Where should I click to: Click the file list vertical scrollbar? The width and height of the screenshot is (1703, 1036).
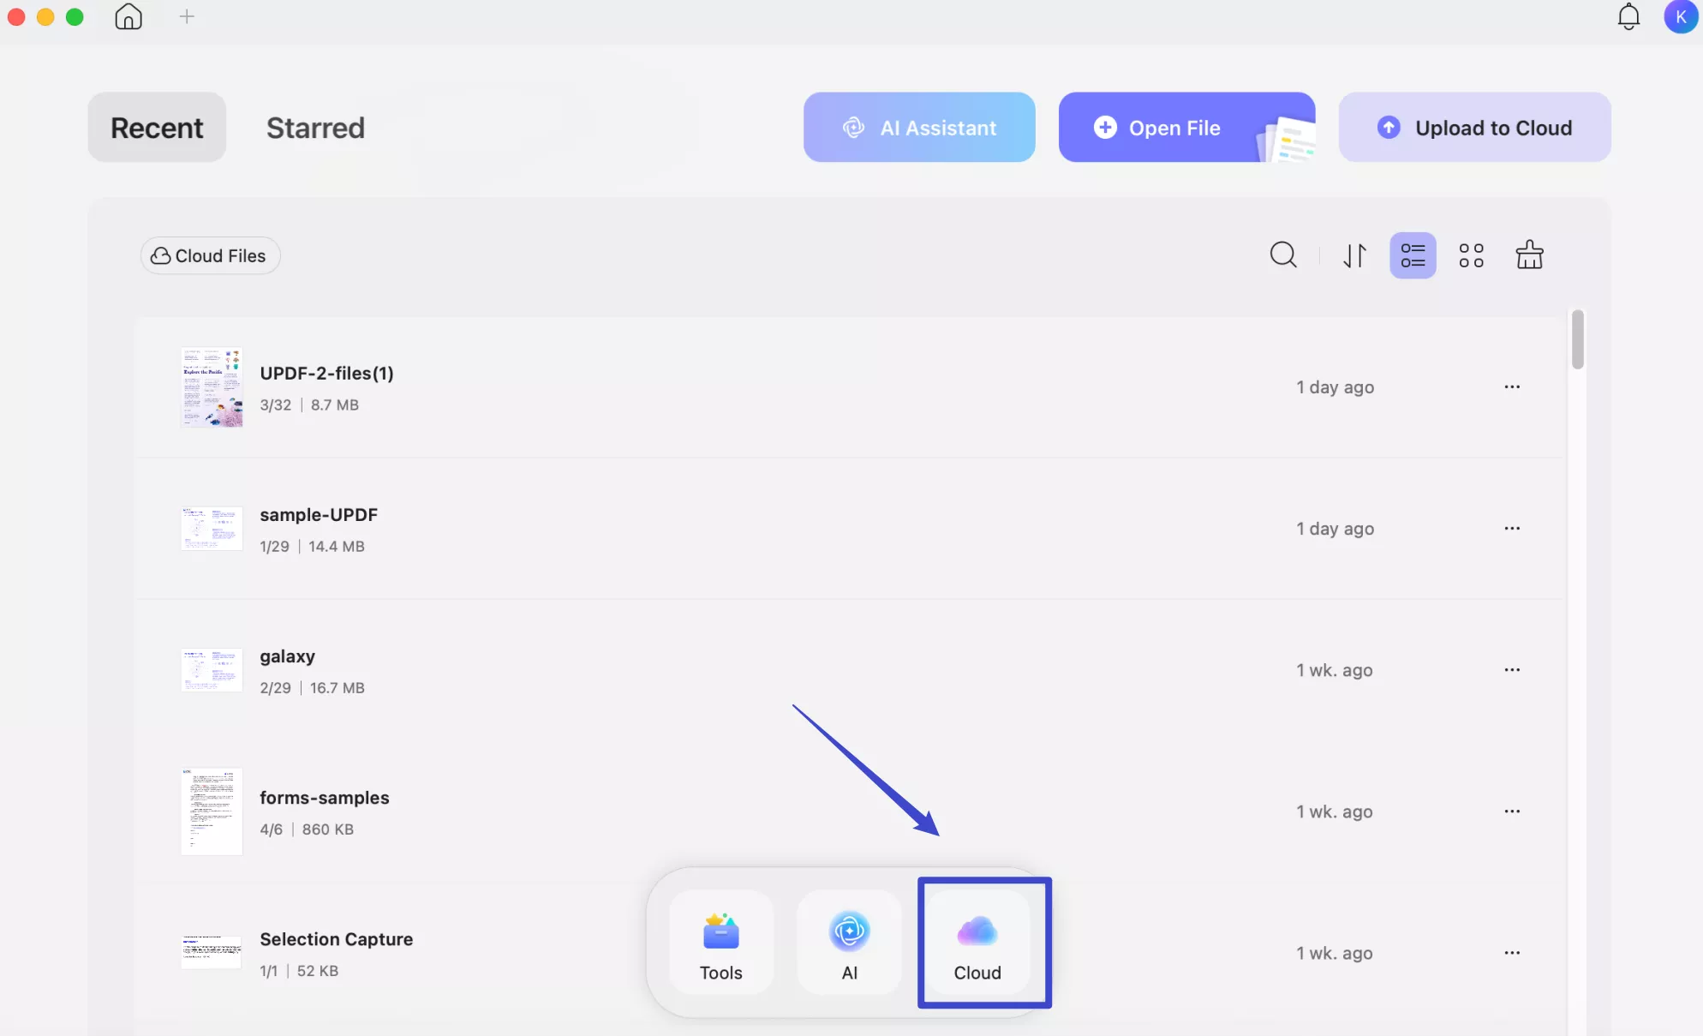pos(1577,339)
